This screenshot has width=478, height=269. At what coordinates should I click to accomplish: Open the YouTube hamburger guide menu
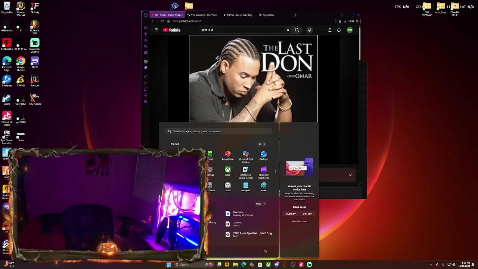pos(156,30)
